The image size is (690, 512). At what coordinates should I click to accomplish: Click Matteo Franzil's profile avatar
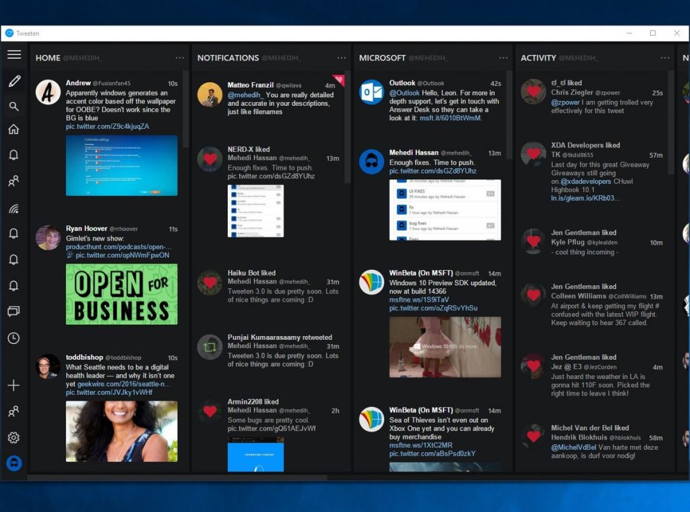pos(210,94)
